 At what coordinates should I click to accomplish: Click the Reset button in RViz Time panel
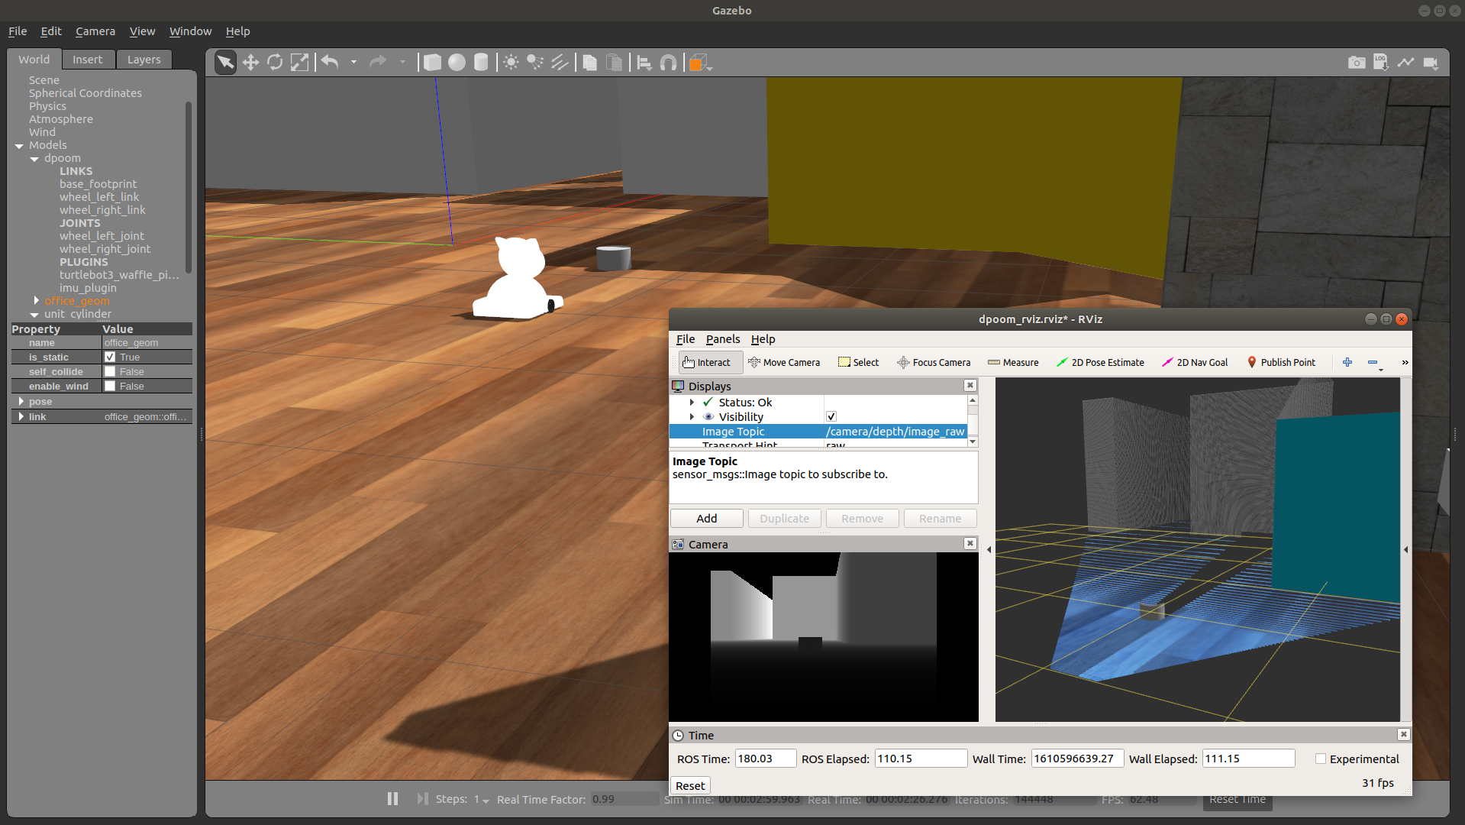pos(690,786)
